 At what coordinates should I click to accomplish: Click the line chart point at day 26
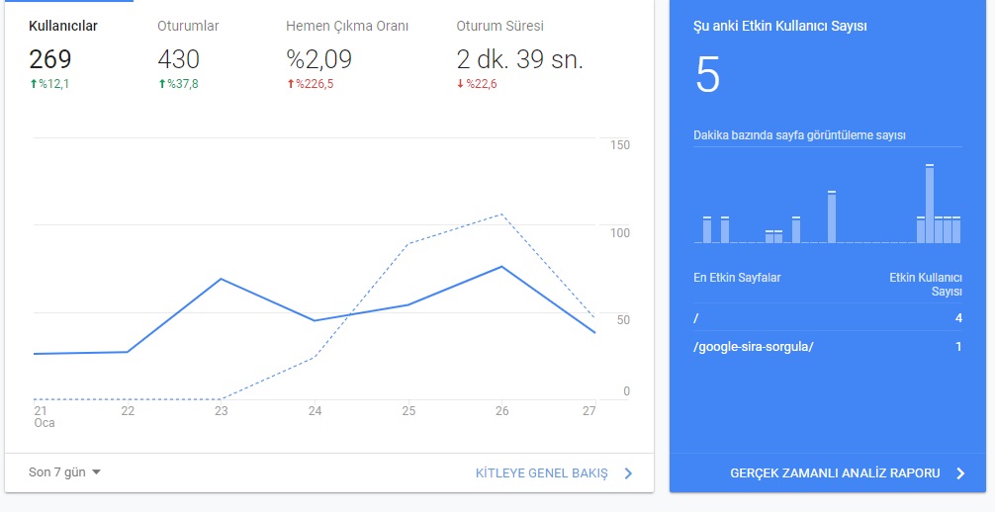click(x=501, y=267)
